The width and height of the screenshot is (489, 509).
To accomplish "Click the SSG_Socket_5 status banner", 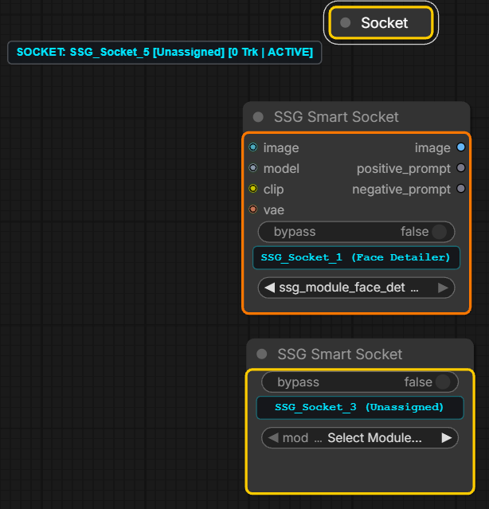I will click(x=165, y=53).
